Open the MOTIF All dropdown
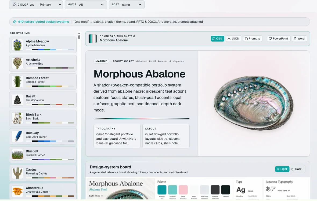 pyautogui.click(x=86, y=5)
